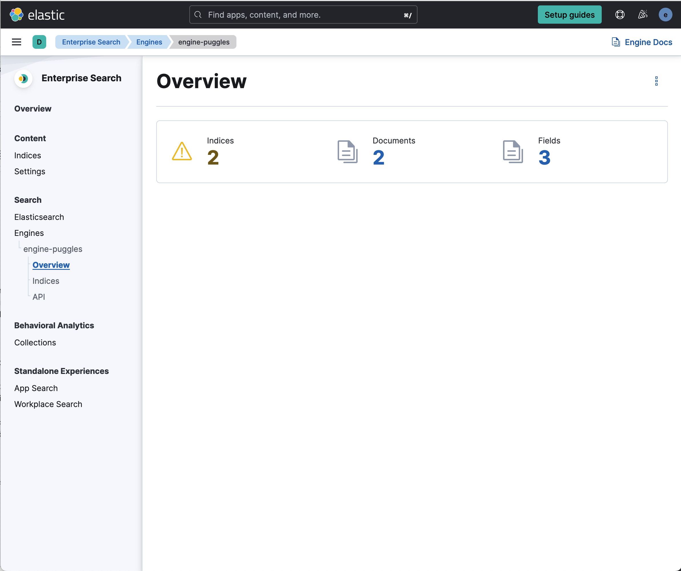Open Elasticsearch under Search
Screen dimensions: 681x571
[x=39, y=217]
